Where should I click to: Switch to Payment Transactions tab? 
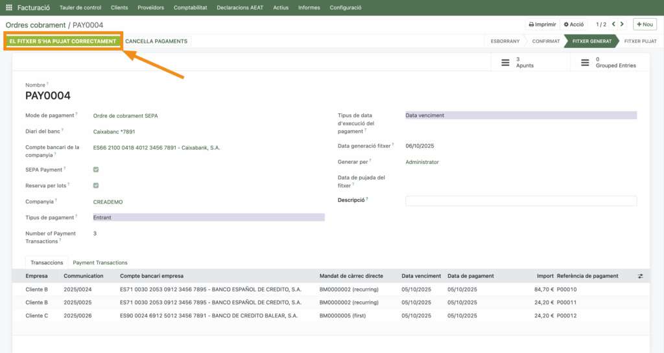point(100,262)
